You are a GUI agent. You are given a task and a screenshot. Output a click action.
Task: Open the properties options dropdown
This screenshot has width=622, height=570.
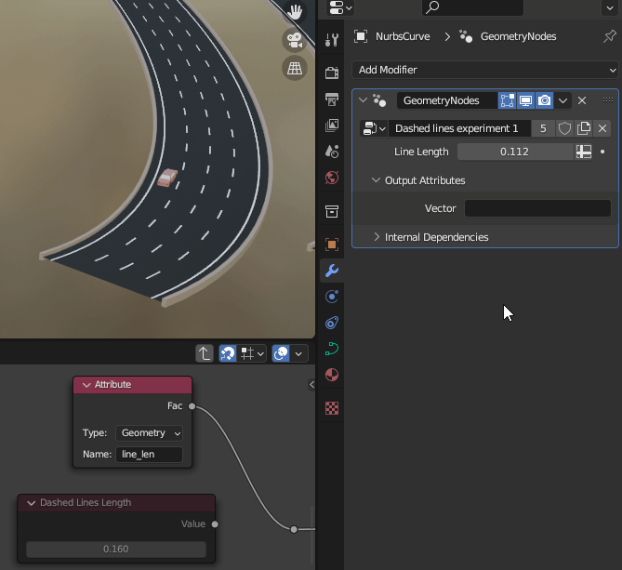point(610,7)
